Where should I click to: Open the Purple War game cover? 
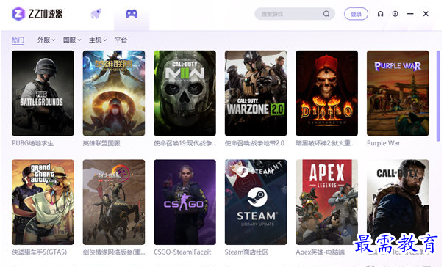(x=398, y=93)
